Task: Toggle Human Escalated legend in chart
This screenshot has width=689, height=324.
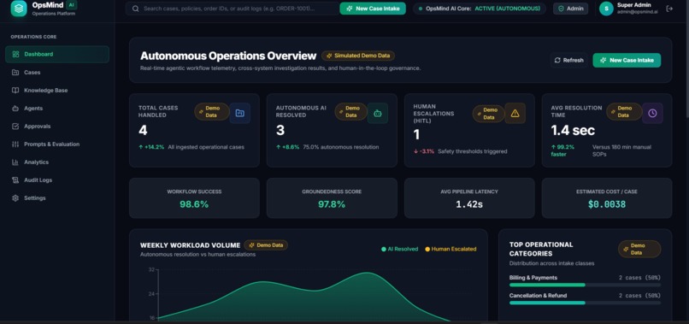Action: pyautogui.click(x=450, y=249)
